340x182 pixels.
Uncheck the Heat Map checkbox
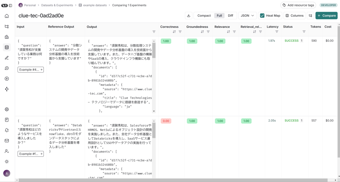pos(262,16)
